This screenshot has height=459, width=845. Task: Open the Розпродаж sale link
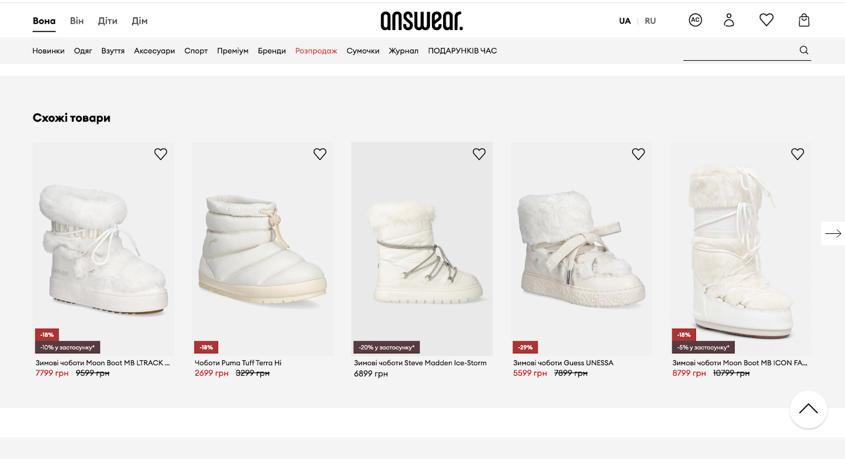tap(316, 51)
